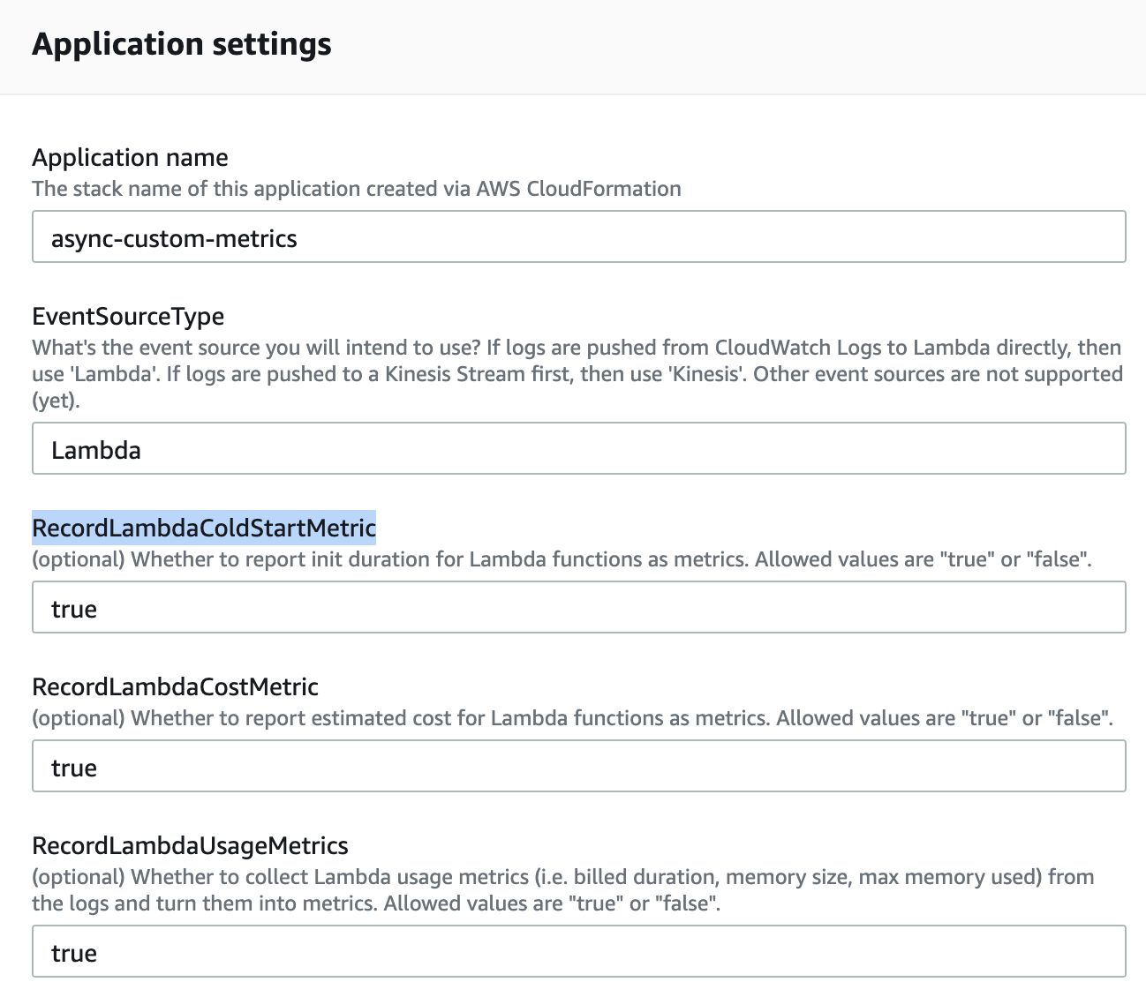Screen dimensions: 1146x997
Task: Click the init duration description text
Action: pos(562,559)
